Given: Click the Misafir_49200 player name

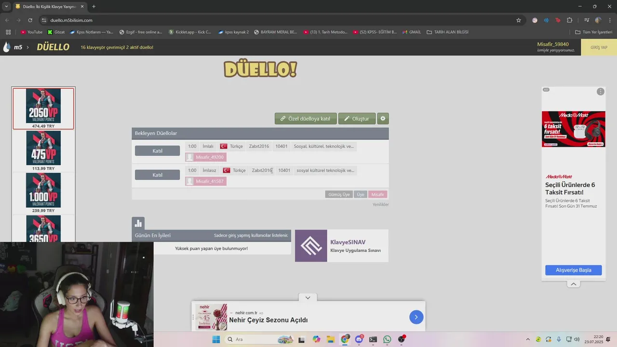Looking at the screenshot, I should (210, 157).
